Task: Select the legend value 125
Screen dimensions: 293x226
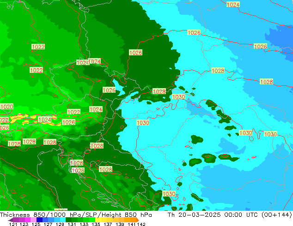Action: [x=36, y=224]
